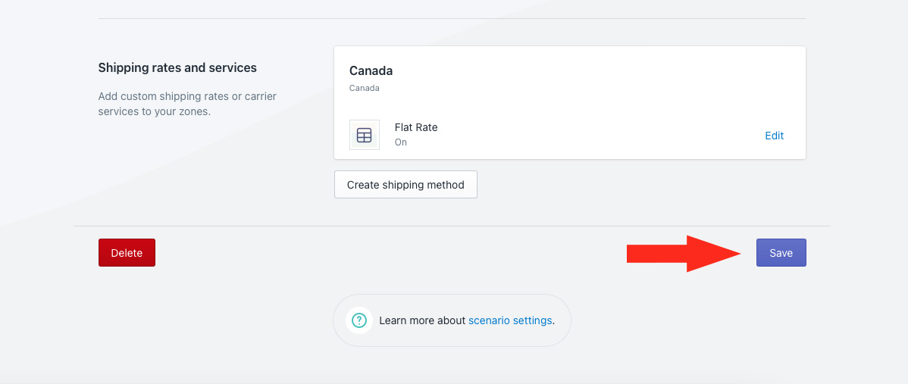Image resolution: width=908 pixels, height=384 pixels.
Task: Click blank area between Delete and Save
Action: coord(379,253)
